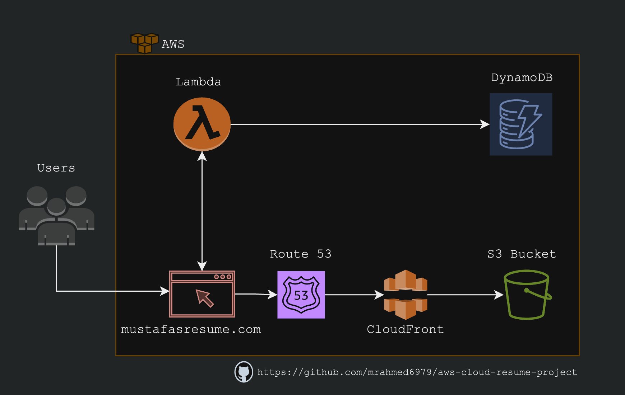This screenshot has height=395, width=625.
Task: Open the GitHub aws-cloud-resume-project URL
Action: click(417, 372)
